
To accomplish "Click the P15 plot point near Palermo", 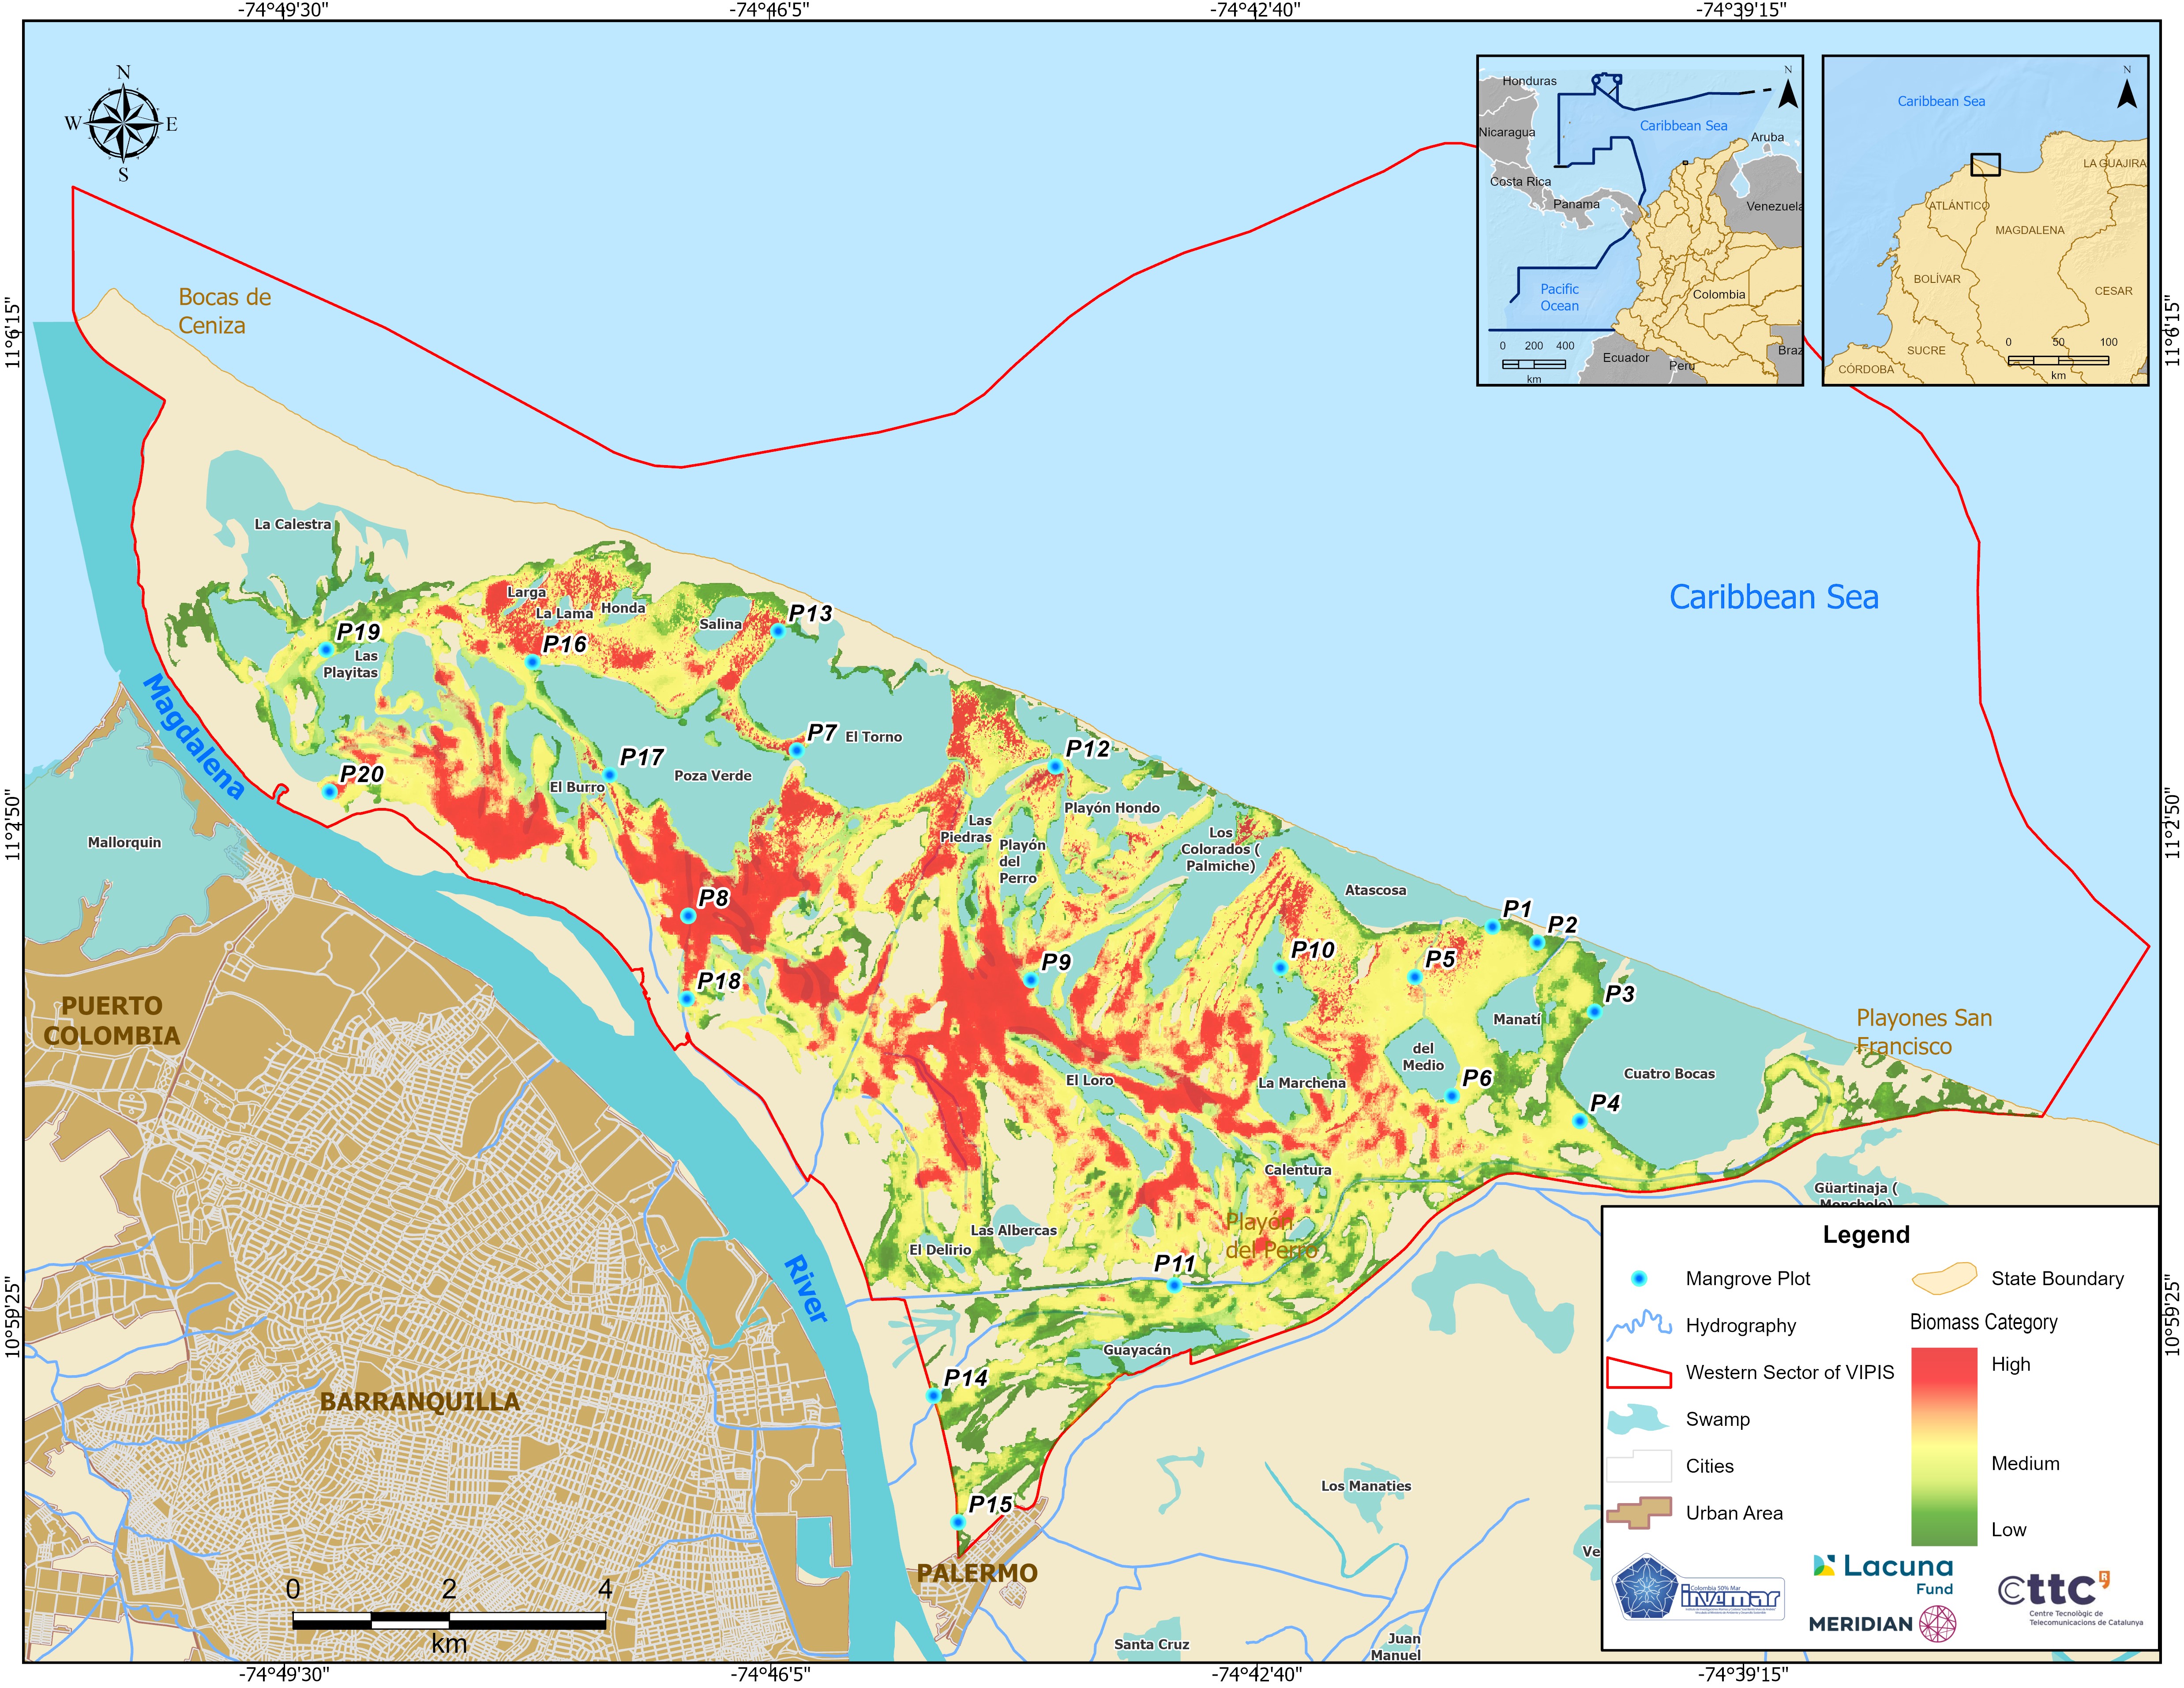I will [958, 1523].
